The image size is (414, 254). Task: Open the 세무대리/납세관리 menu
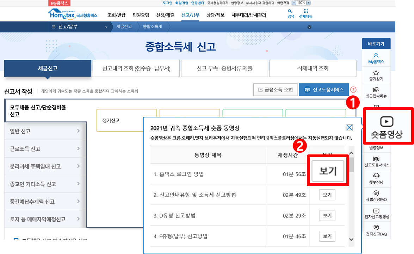coord(249,15)
